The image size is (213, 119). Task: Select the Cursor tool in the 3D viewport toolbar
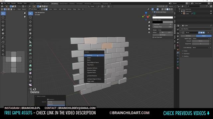pos(30,18)
